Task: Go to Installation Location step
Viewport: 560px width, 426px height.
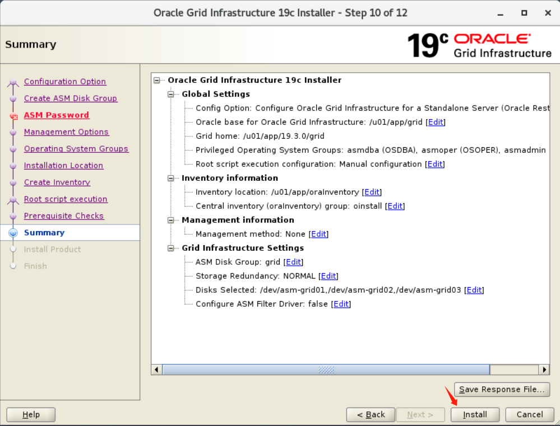Action: 63,166
